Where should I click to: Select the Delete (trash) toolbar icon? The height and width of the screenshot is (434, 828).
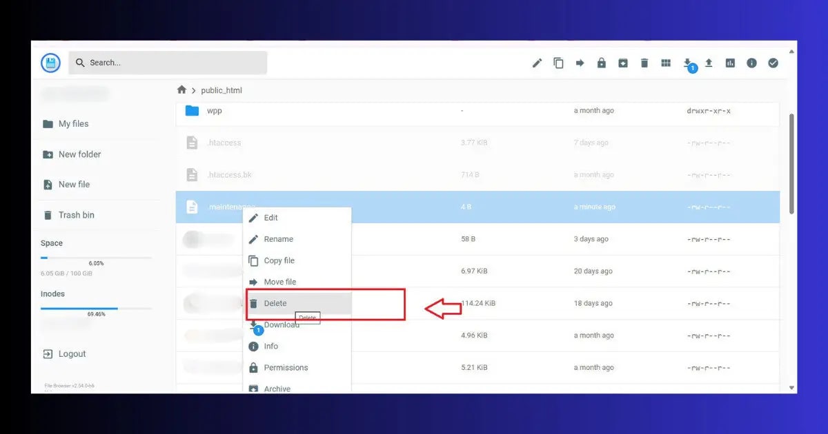[x=643, y=63]
